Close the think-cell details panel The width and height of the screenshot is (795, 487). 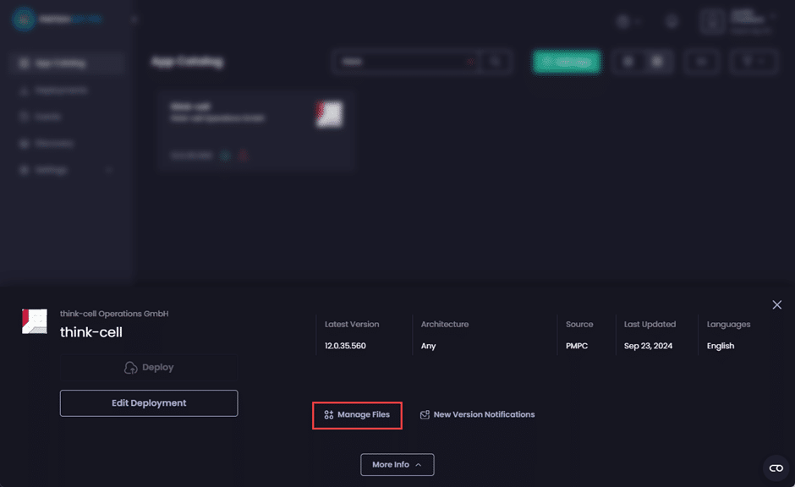click(776, 304)
